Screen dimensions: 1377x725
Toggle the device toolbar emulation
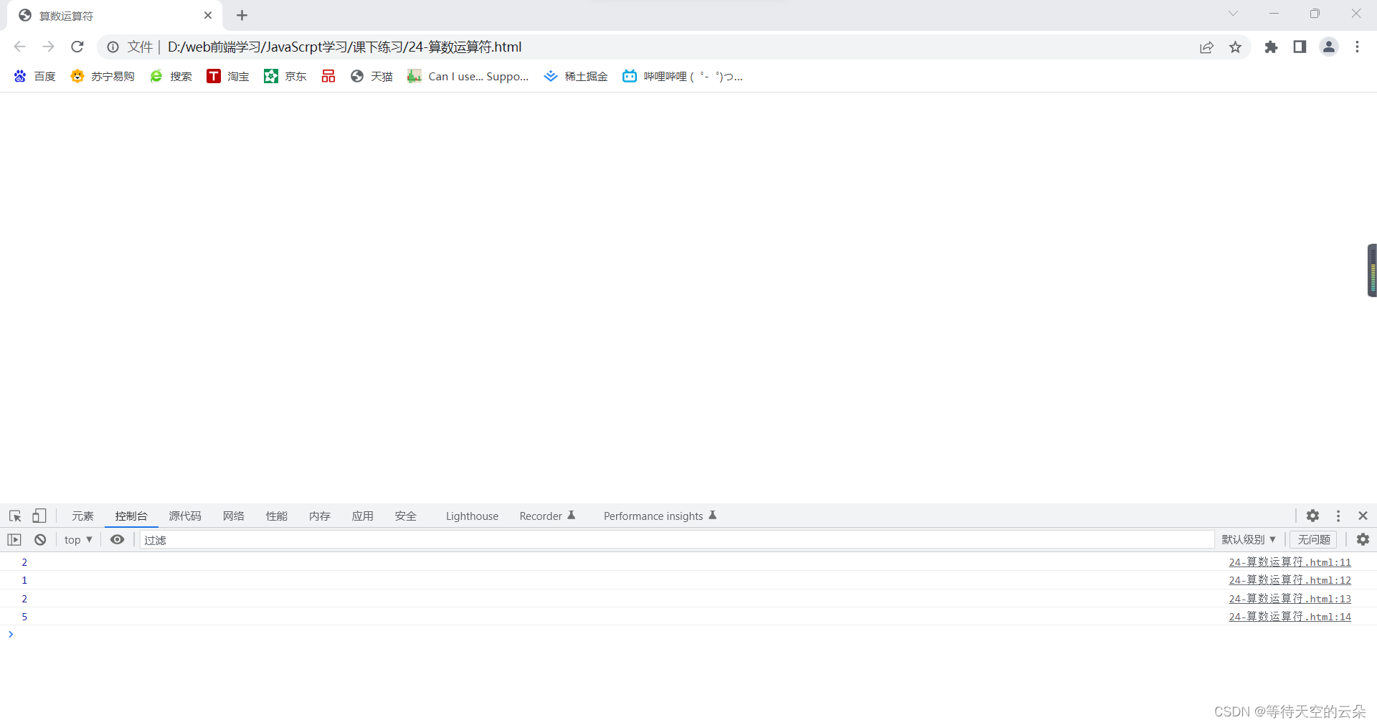tap(39, 516)
